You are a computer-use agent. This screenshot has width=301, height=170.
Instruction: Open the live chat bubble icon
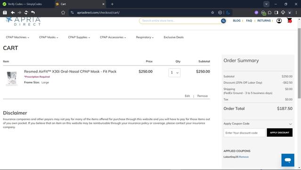(x=288, y=160)
